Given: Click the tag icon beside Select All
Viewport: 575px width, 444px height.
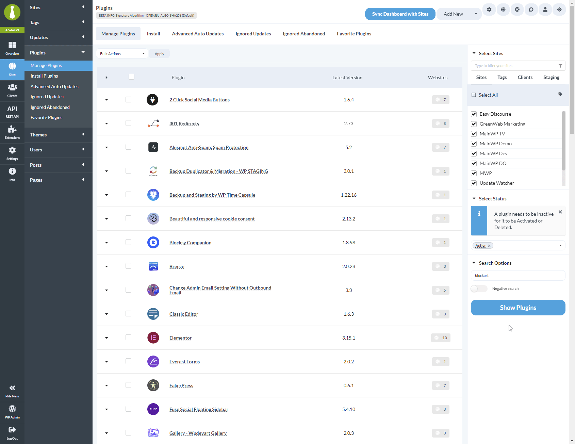Looking at the screenshot, I should [560, 94].
